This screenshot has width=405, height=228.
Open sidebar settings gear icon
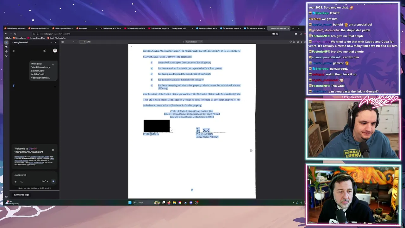tap(6, 197)
